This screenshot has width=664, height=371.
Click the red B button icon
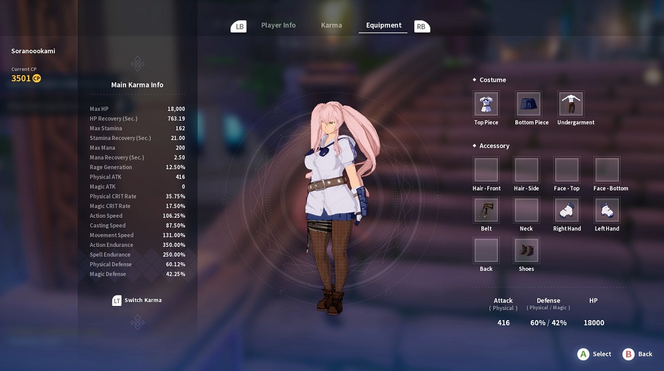[628, 354]
